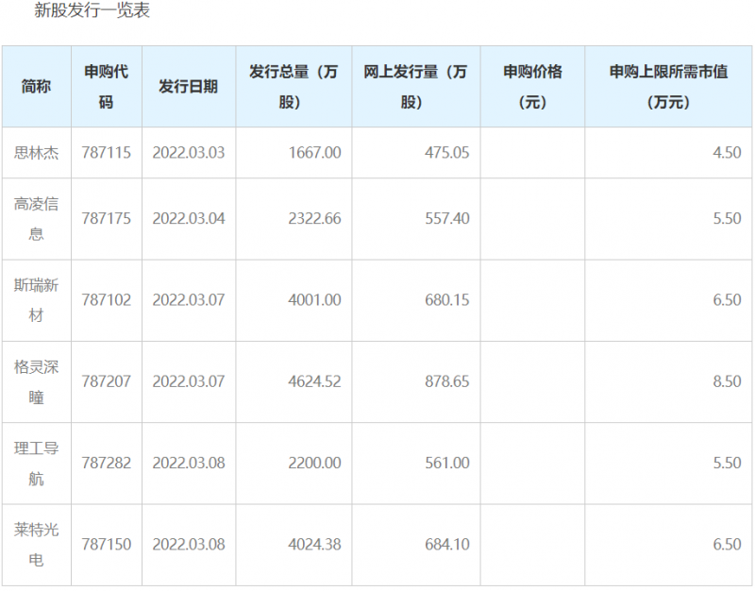755x591 pixels.
Task: Select total issuance value 1667.00
Action: tap(314, 153)
